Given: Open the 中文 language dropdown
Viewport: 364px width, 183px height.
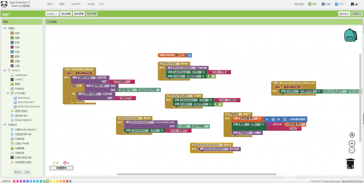Looking at the screenshot, I should coord(341,4).
